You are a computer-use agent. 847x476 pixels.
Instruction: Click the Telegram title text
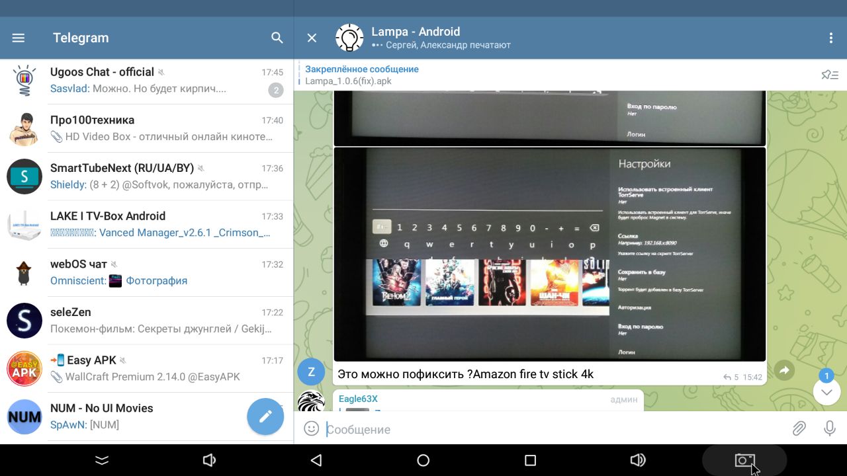[x=81, y=38]
